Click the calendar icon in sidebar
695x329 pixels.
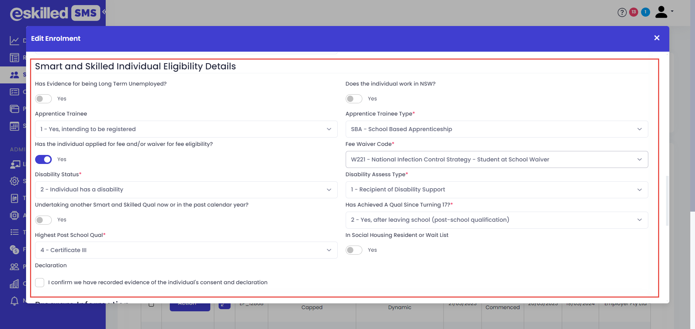[x=14, y=126]
